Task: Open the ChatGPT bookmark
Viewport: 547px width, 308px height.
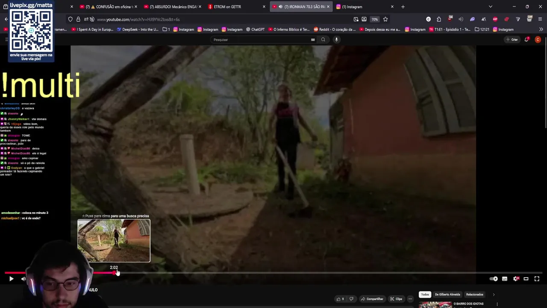Action: (x=256, y=30)
